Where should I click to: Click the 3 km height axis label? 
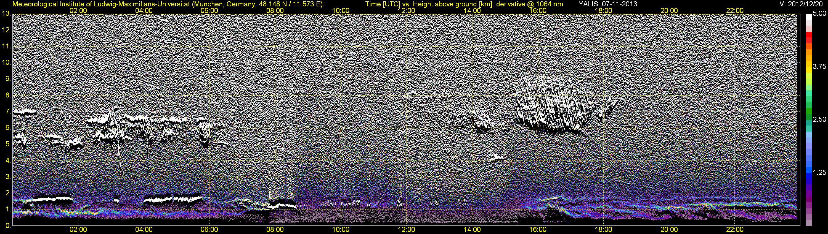tap(8, 177)
